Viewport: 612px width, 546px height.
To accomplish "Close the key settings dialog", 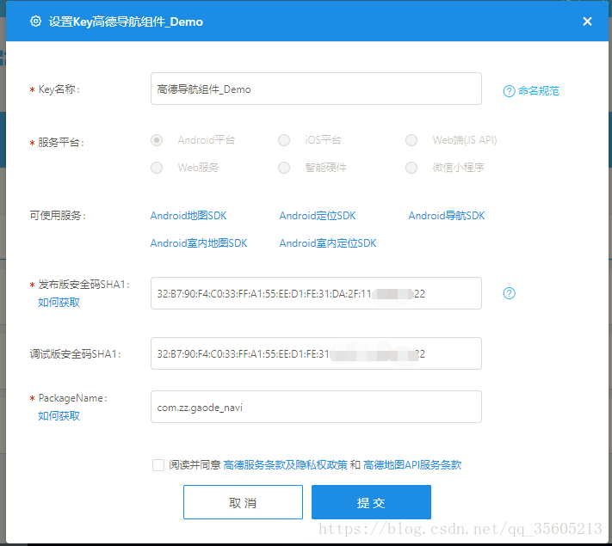I will (587, 21).
